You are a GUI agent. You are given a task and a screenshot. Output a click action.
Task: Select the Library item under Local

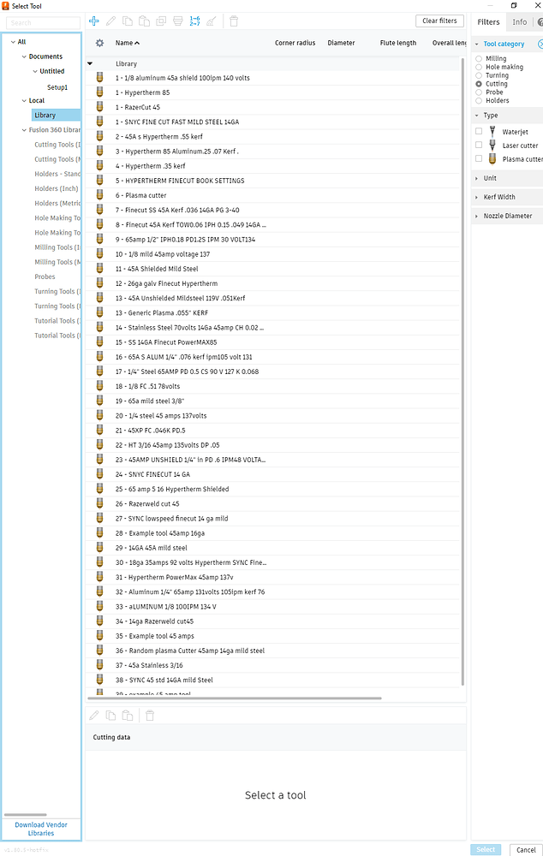click(57, 116)
